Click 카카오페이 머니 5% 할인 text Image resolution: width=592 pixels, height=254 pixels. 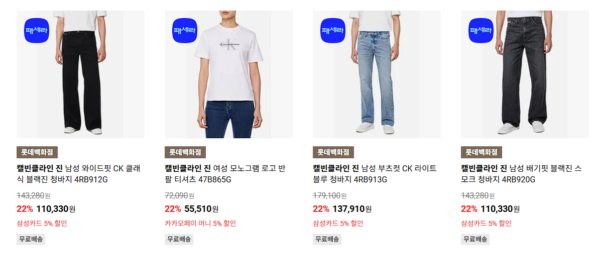click(200, 223)
